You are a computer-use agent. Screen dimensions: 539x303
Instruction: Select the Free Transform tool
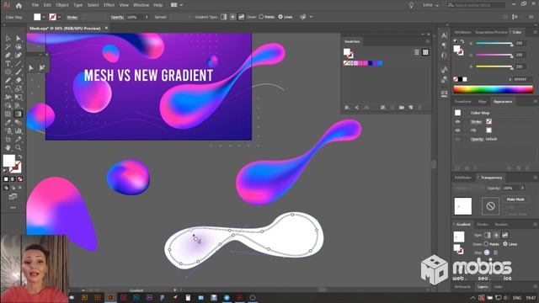19,98
